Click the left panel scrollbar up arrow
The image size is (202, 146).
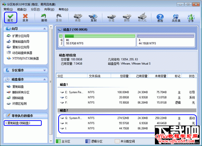click(51, 27)
